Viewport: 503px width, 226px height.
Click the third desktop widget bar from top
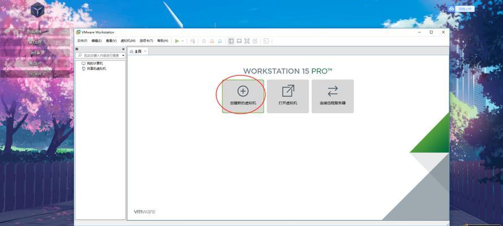(x=35, y=53)
